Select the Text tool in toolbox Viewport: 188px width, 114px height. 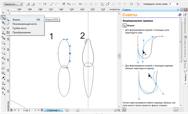click(3, 63)
